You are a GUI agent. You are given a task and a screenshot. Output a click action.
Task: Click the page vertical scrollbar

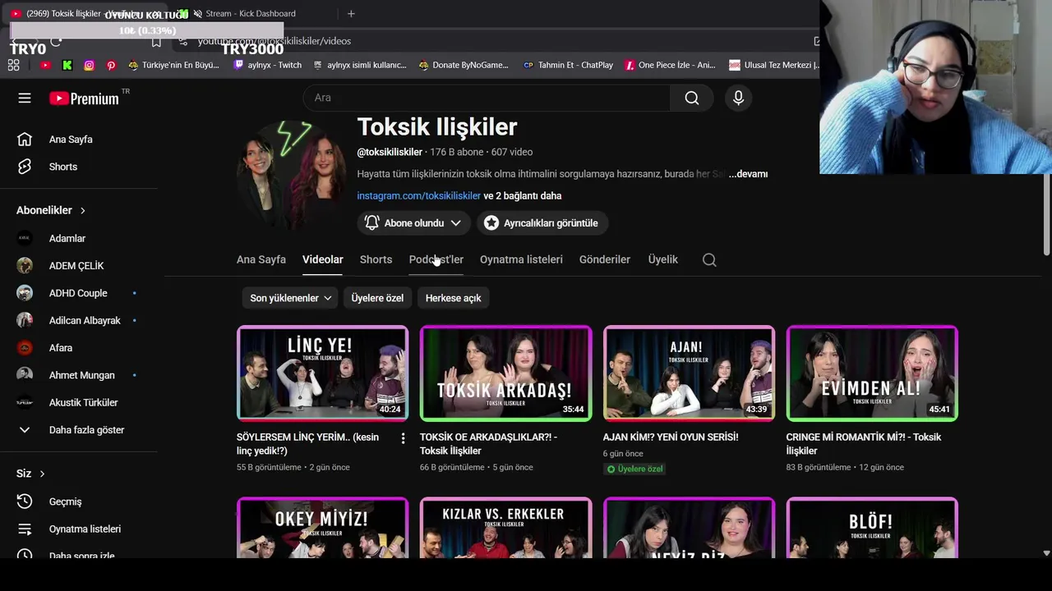(1046, 215)
